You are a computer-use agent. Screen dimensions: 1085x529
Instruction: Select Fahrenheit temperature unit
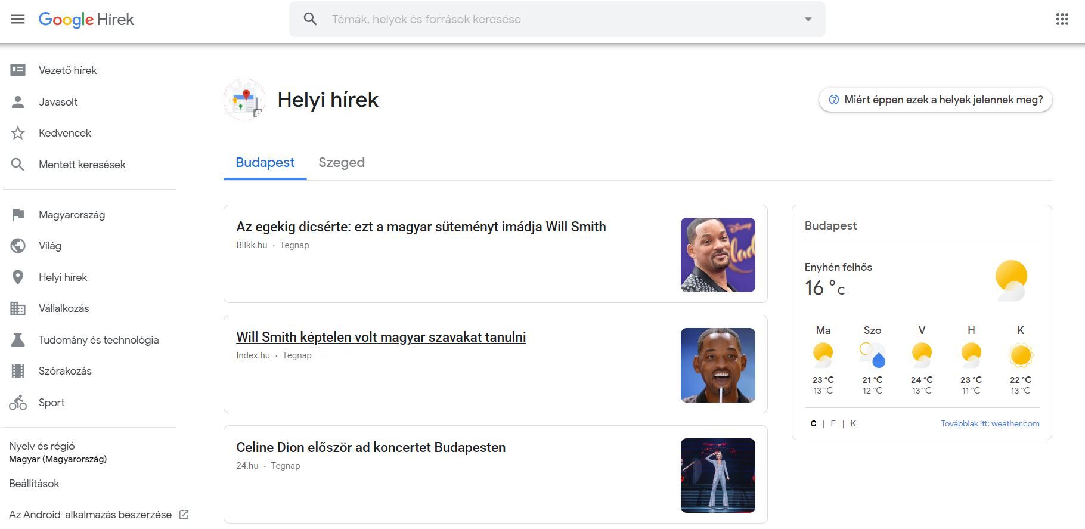tap(833, 423)
